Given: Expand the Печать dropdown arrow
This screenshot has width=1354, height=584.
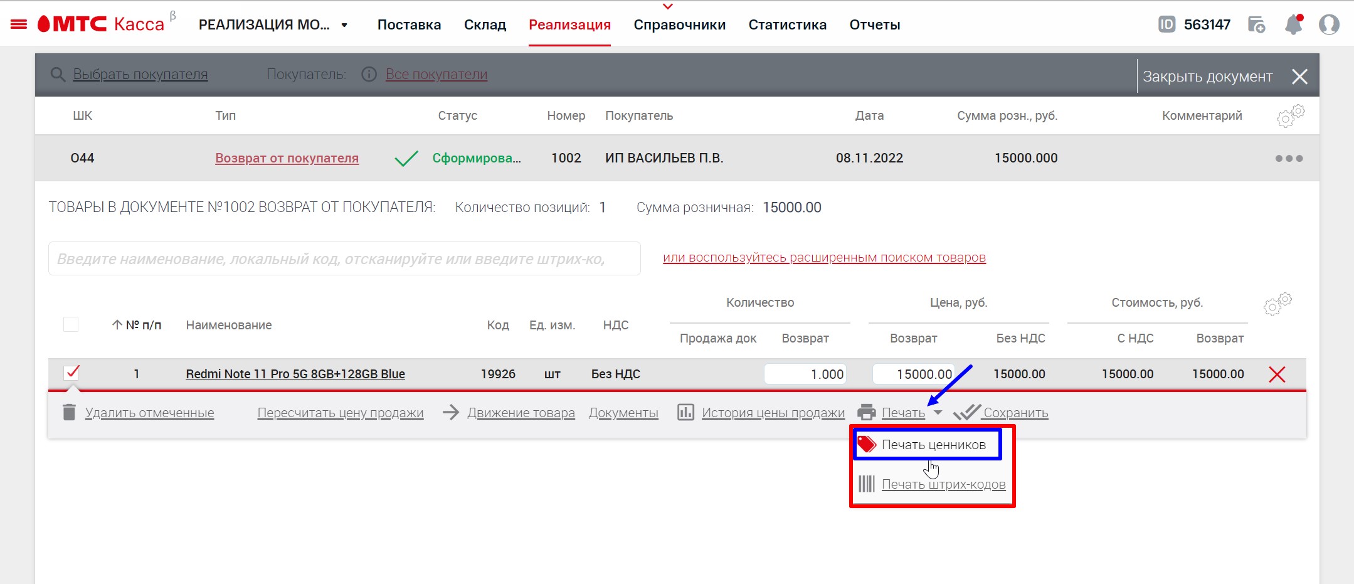Looking at the screenshot, I should coord(938,412).
